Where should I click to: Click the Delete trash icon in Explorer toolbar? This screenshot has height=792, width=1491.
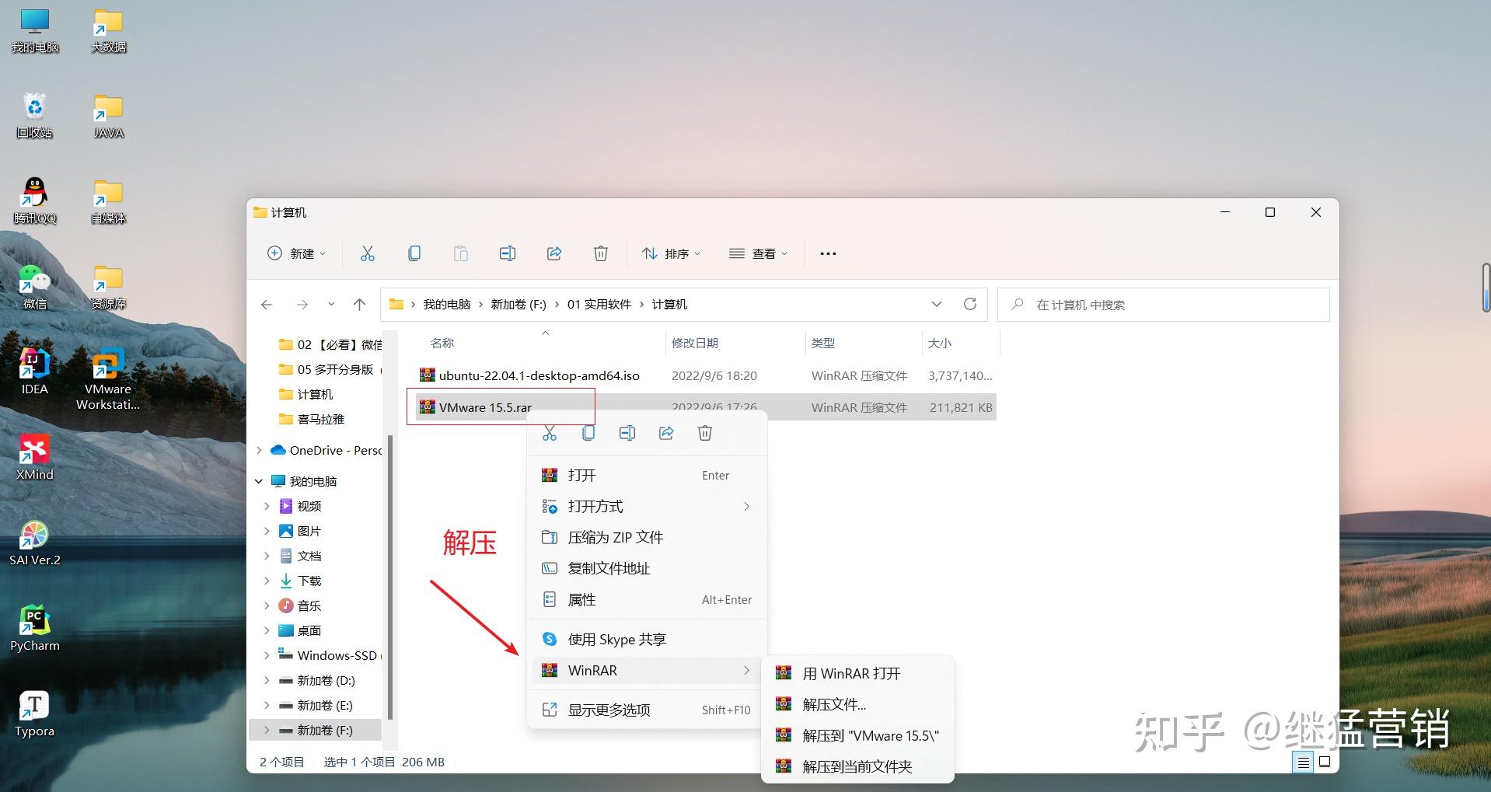tap(601, 253)
